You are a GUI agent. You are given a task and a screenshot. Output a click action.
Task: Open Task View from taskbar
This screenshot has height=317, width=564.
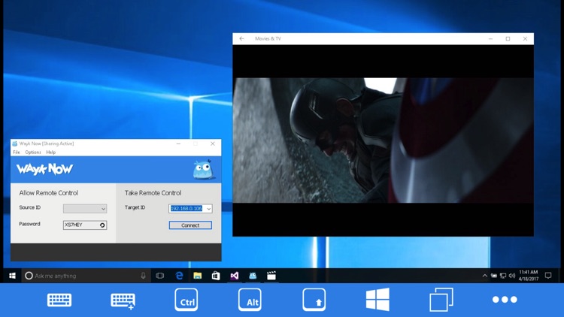[x=160, y=276]
